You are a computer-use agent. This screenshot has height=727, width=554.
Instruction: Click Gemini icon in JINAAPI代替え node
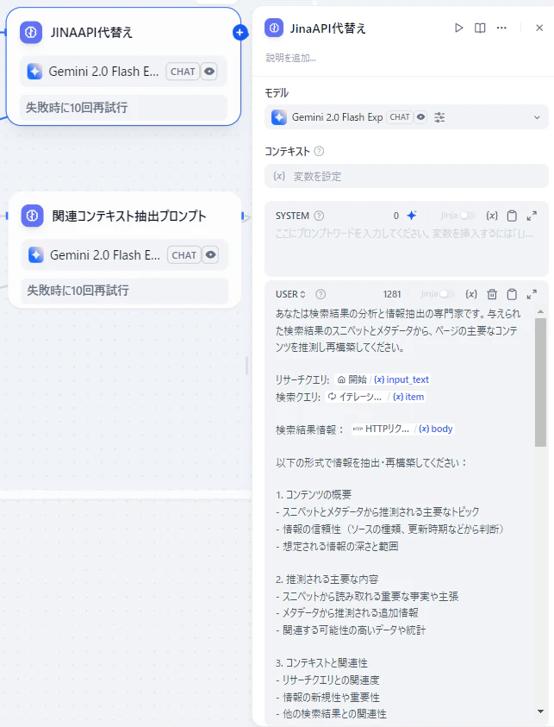click(34, 72)
